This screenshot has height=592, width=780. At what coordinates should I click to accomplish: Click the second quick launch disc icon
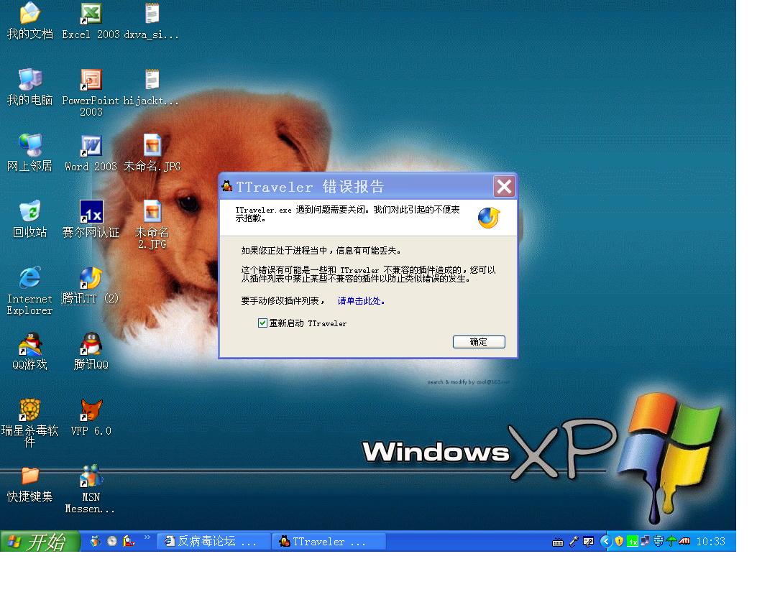point(112,541)
